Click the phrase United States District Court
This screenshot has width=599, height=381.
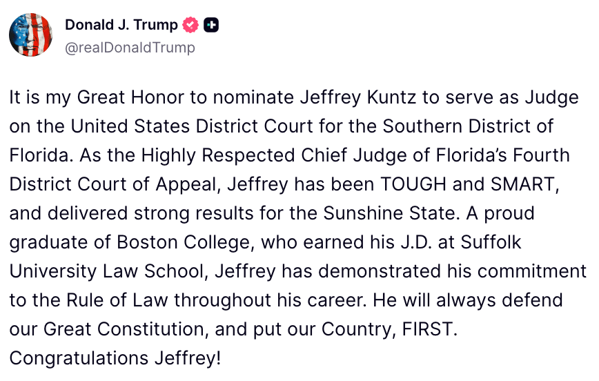(192, 126)
